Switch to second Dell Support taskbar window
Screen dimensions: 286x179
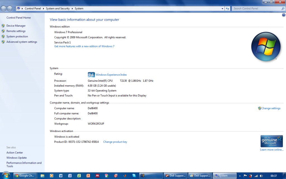click(x=200, y=176)
